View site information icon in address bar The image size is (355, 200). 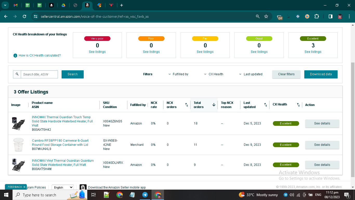coord(36,16)
